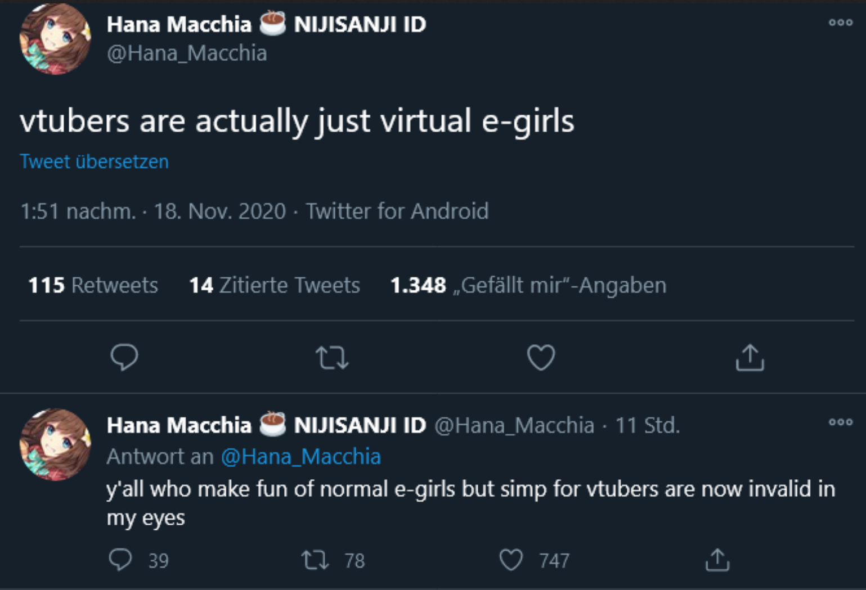Viewport: 866px width, 590px height.
Task: Retweet the follow-up reply tweet
Action: click(315, 560)
